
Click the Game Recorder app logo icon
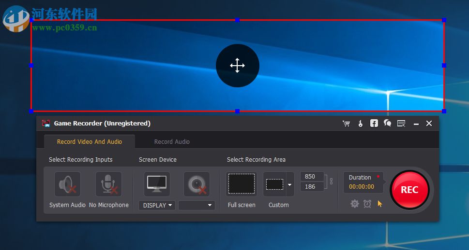pos(46,123)
